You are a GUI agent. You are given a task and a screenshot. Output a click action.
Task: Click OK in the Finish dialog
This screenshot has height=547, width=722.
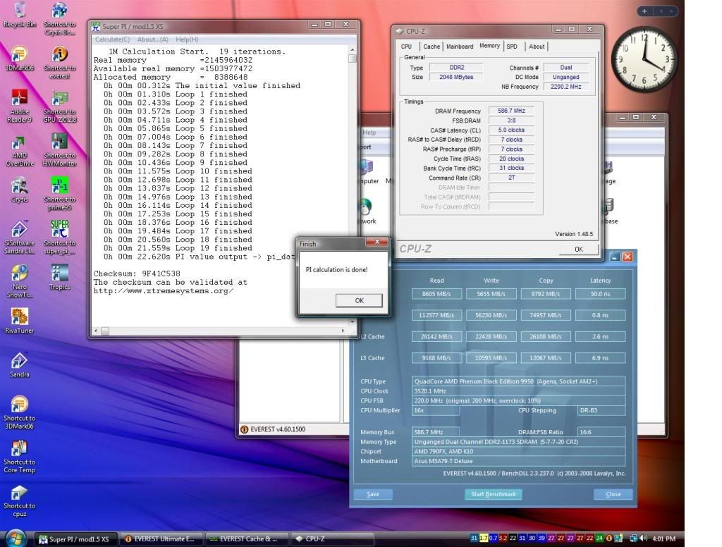pyautogui.click(x=359, y=301)
